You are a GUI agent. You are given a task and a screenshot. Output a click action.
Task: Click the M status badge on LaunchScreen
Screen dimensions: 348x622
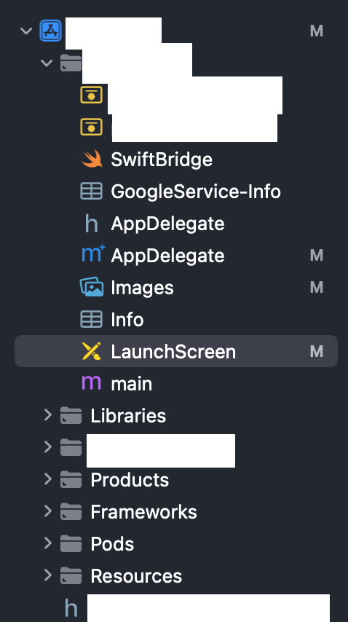pyautogui.click(x=316, y=352)
